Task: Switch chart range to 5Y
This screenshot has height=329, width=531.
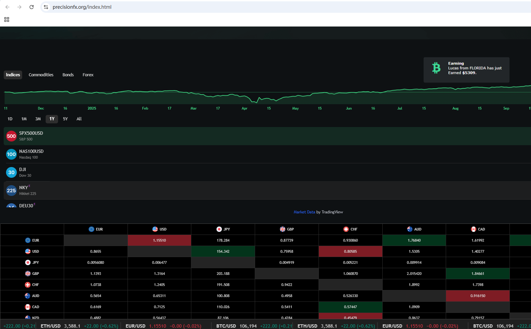Action: (65, 119)
